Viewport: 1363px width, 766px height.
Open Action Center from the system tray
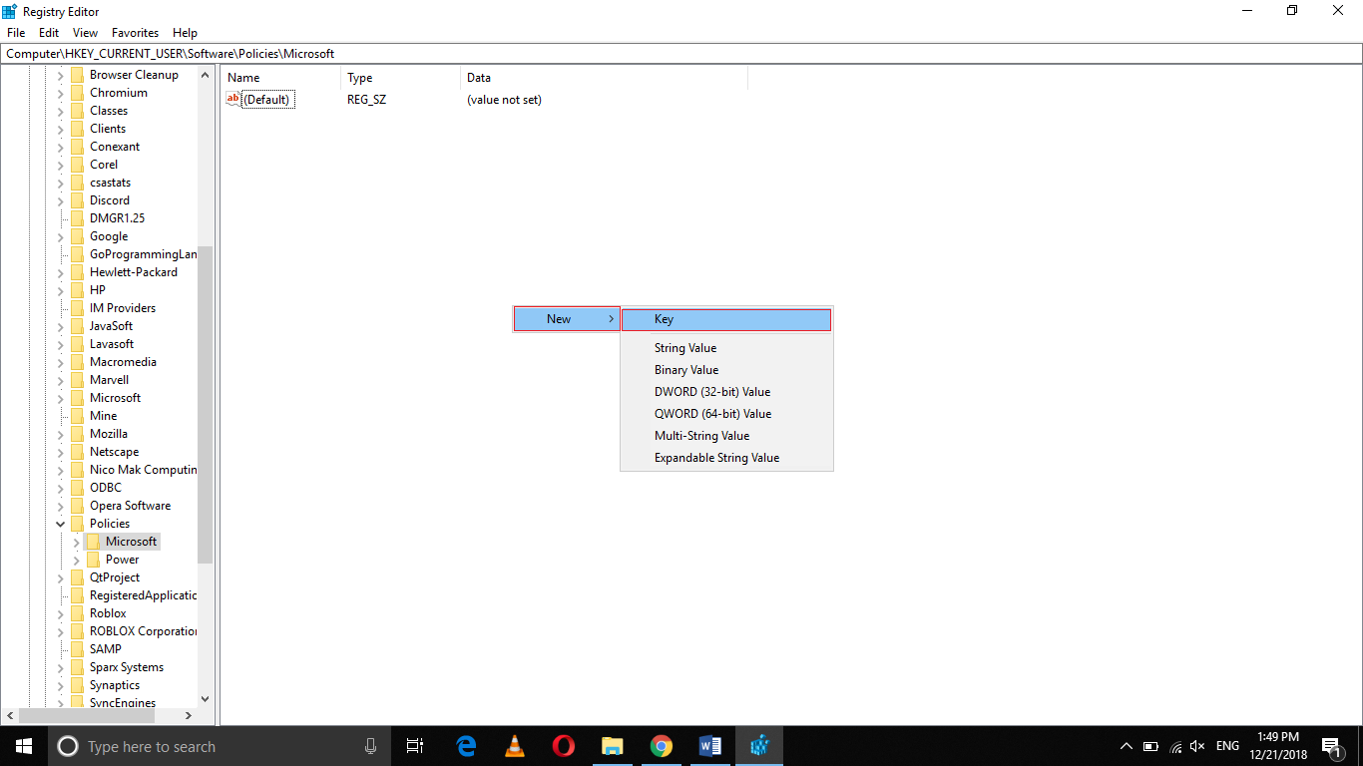pos(1331,746)
